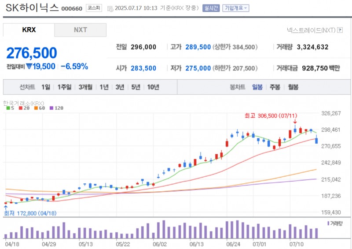This screenshot has height=249, width=352.
Task: Click the NXT help question-mark icon
Action: [340, 30]
